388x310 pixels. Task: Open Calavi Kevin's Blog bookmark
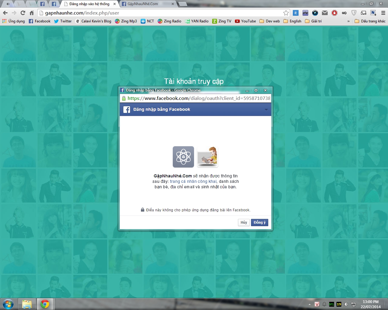click(93, 21)
